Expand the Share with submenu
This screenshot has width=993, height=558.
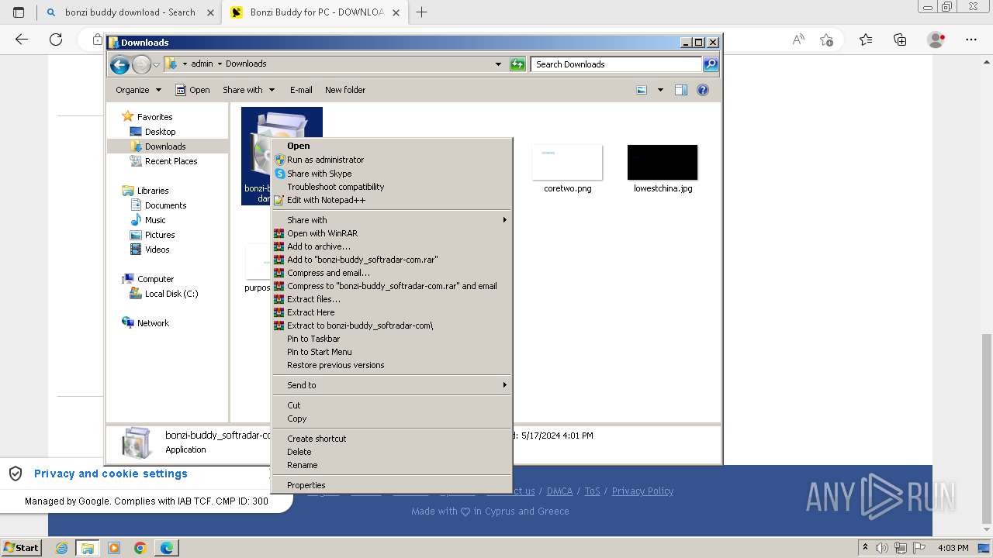coord(391,220)
